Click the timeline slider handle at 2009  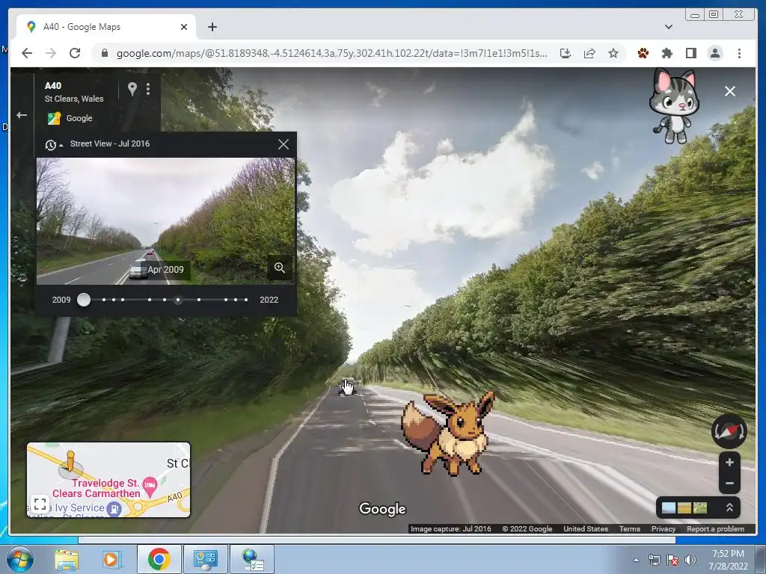84,300
